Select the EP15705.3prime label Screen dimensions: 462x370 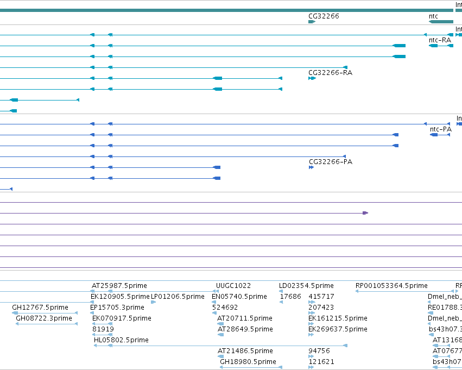(x=117, y=308)
